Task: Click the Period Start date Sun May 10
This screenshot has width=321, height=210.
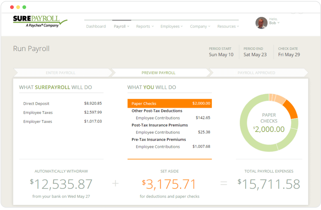Action: coord(221,55)
